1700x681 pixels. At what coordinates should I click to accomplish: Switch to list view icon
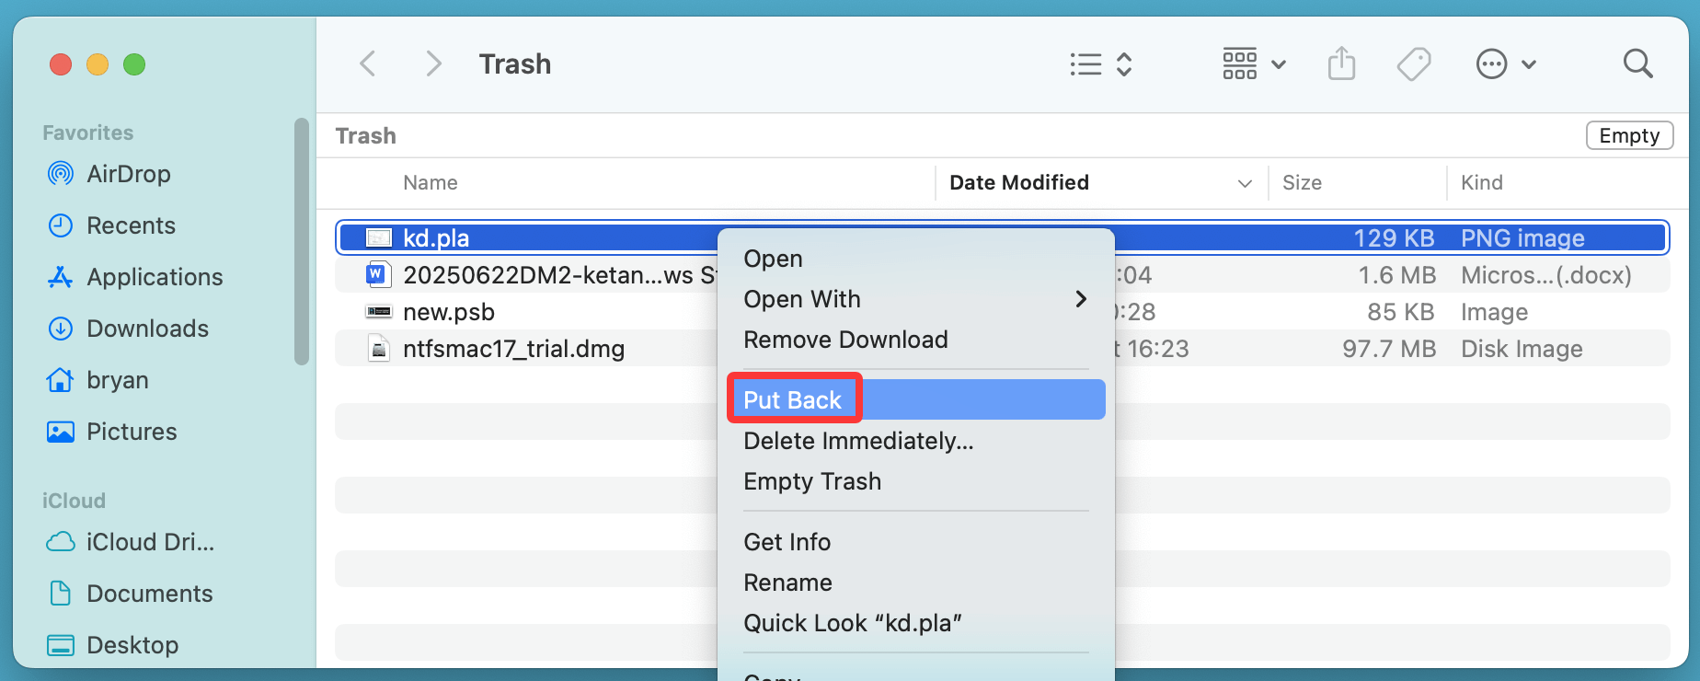point(1086,64)
